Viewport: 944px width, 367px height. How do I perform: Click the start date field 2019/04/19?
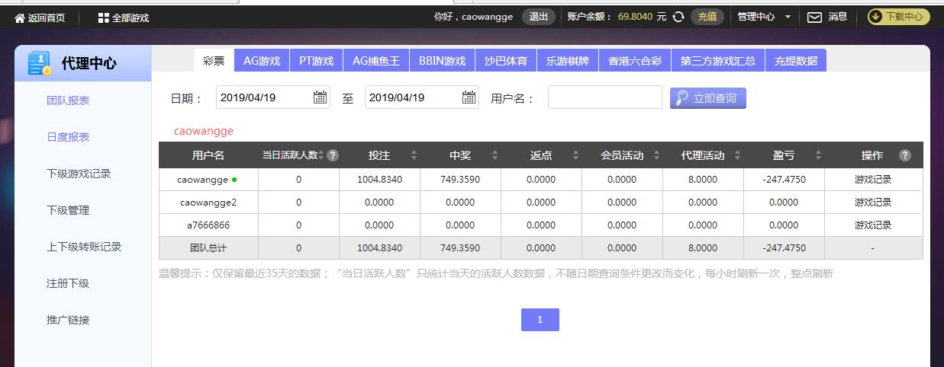(x=273, y=97)
